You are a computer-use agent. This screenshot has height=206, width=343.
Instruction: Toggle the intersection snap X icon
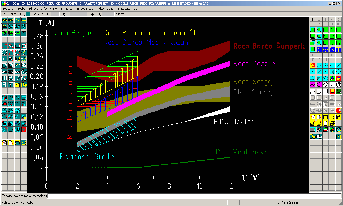pos(338,65)
